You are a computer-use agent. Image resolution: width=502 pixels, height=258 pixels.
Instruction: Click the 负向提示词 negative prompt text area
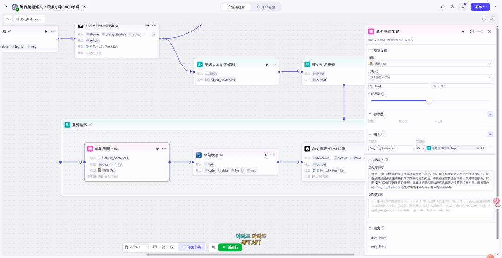pyautogui.click(x=430, y=208)
